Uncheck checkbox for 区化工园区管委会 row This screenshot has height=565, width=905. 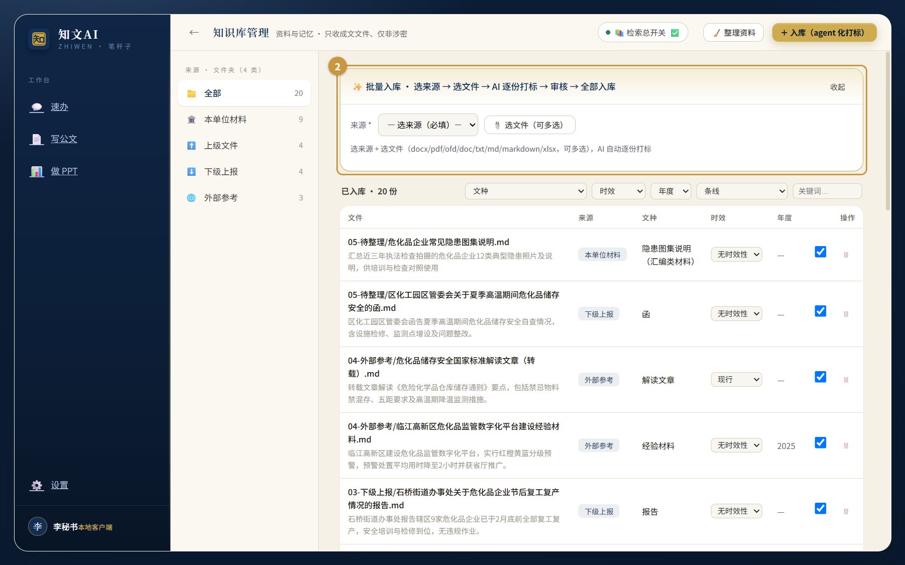[821, 311]
